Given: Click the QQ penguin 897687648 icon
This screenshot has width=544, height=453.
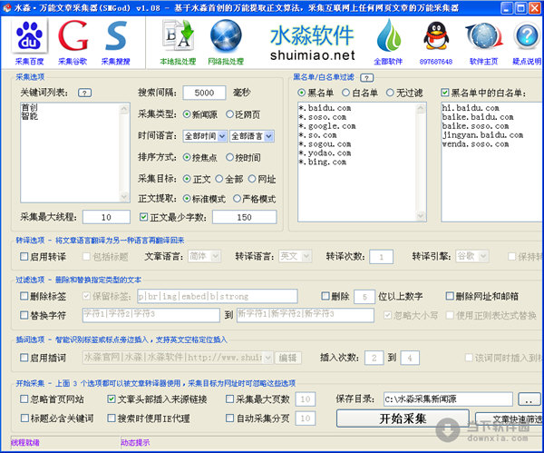Looking at the screenshot, I should [x=436, y=42].
